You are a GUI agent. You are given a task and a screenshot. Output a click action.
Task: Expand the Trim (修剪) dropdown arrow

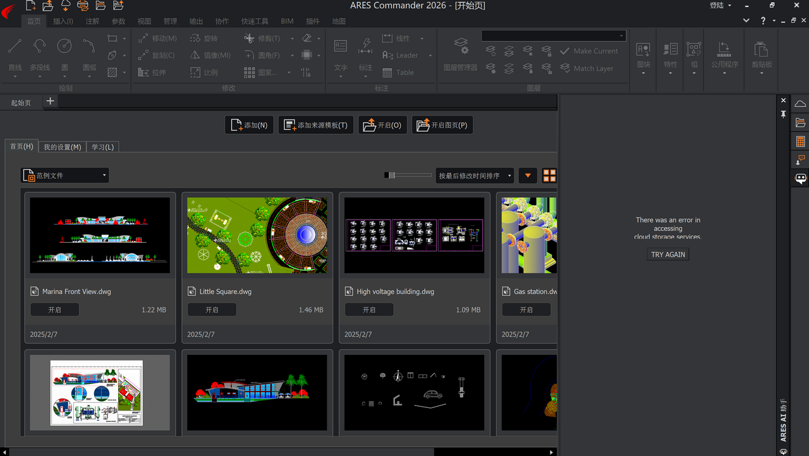pyautogui.click(x=291, y=38)
